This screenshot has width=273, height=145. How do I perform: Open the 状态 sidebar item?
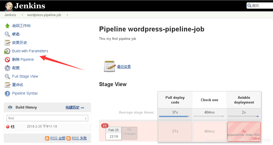pos(16,34)
